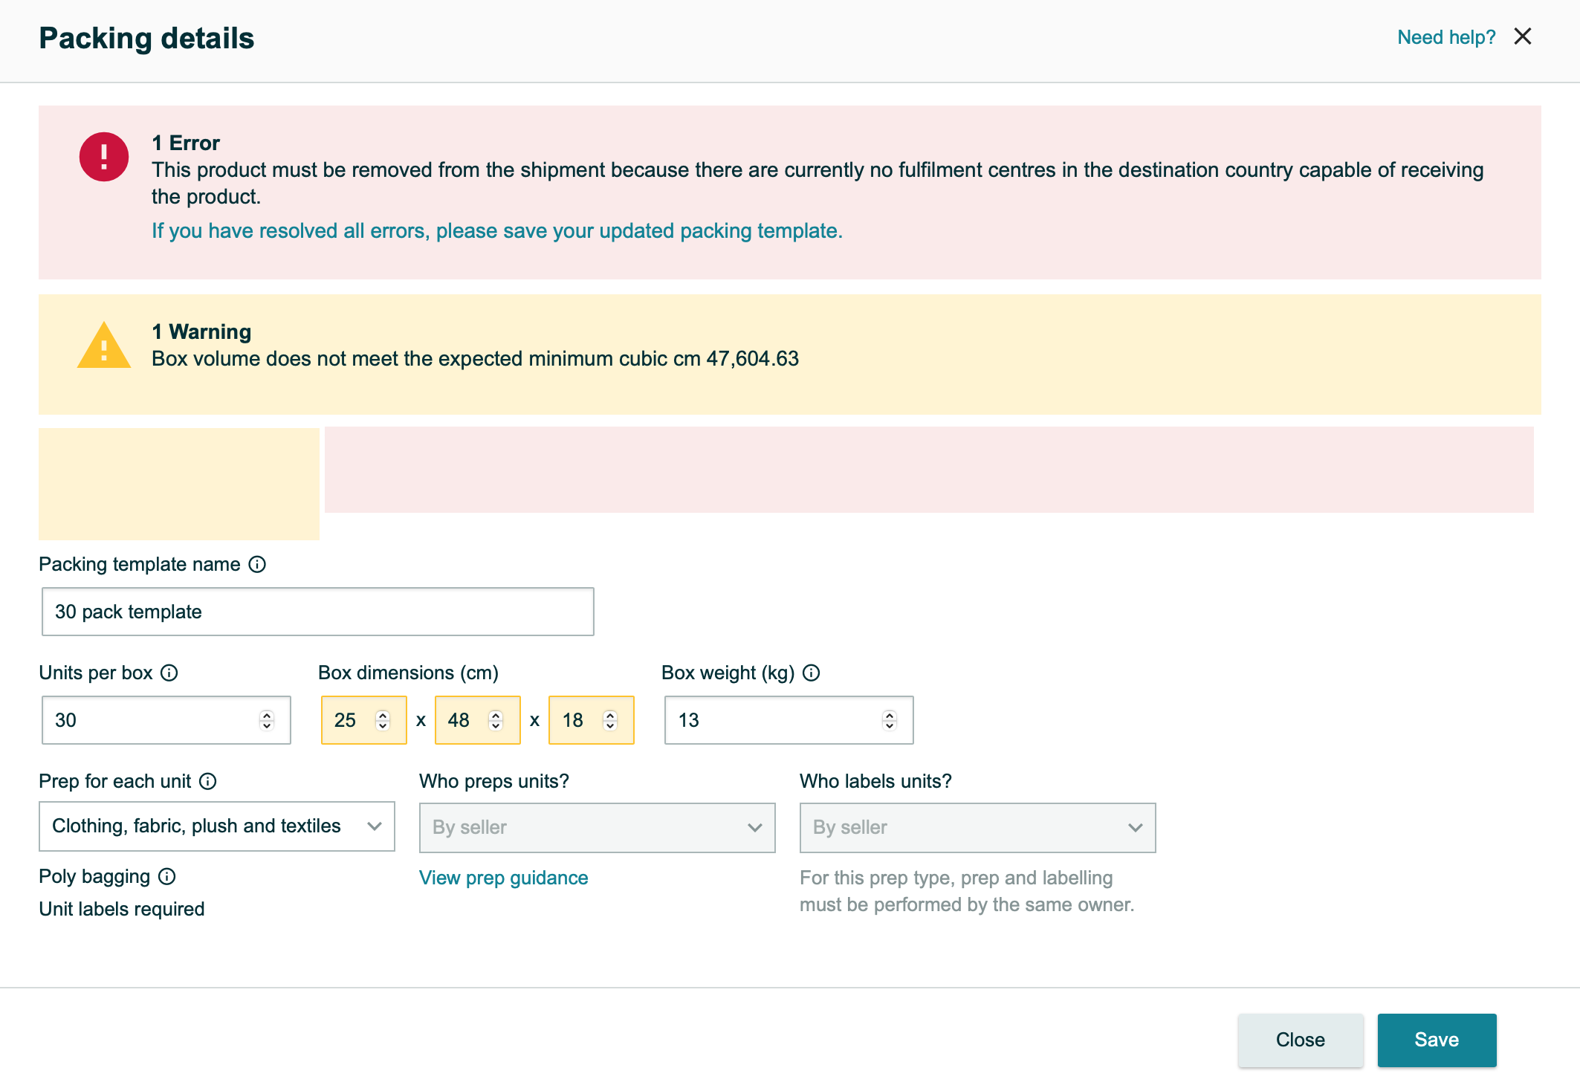Close the Packing details dialog with X
This screenshot has height=1088, width=1580.
pyautogui.click(x=1523, y=36)
